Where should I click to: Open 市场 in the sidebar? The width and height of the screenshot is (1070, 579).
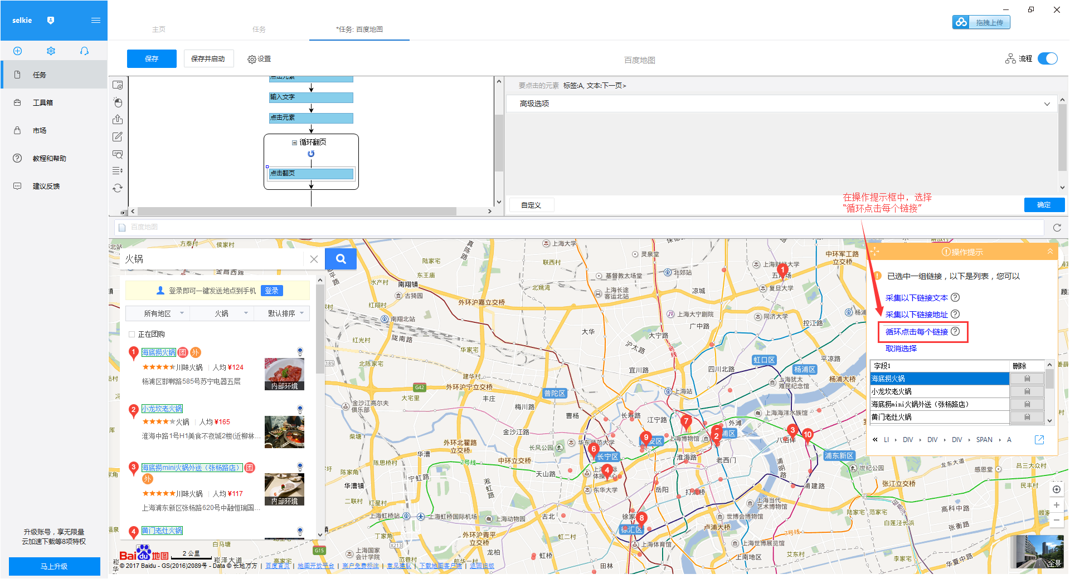click(x=54, y=130)
